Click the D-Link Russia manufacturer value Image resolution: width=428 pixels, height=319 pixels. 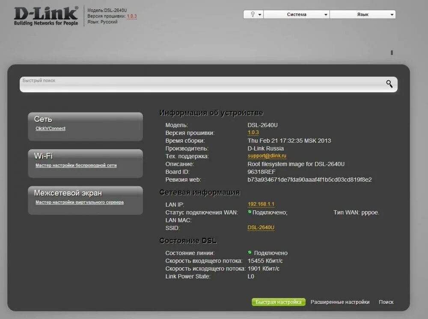tap(266, 148)
